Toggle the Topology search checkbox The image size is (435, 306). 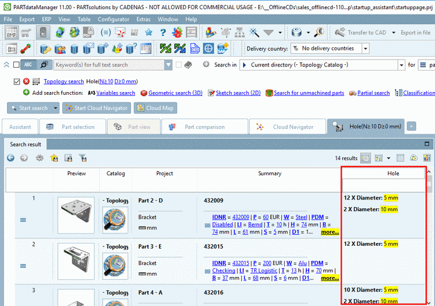17,82
